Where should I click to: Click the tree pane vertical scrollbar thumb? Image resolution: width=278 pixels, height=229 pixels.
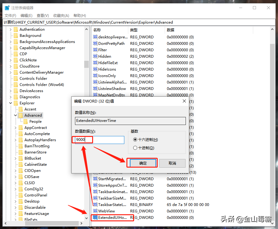coord(86,64)
